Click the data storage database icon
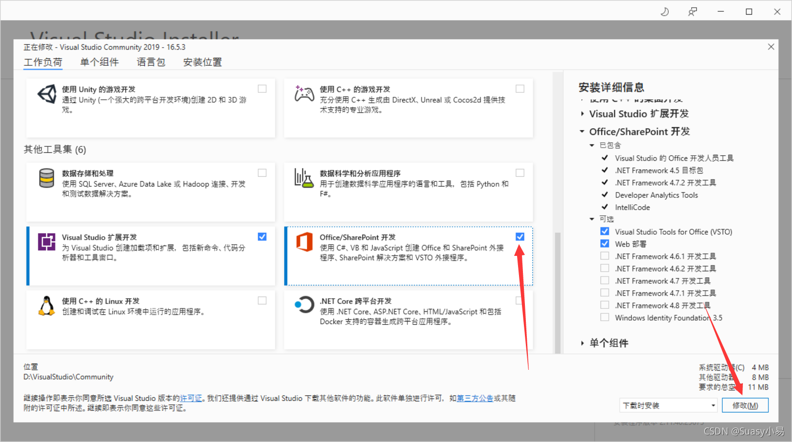The width and height of the screenshot is (792, 442). tap(47, 178)
